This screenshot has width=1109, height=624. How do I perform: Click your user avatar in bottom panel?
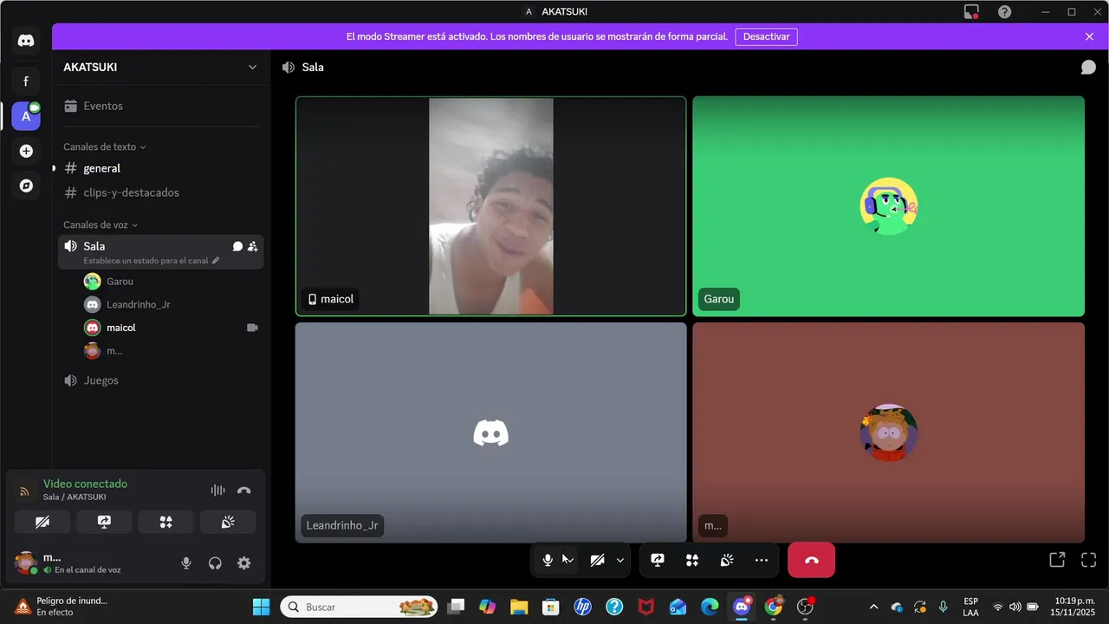25,562
